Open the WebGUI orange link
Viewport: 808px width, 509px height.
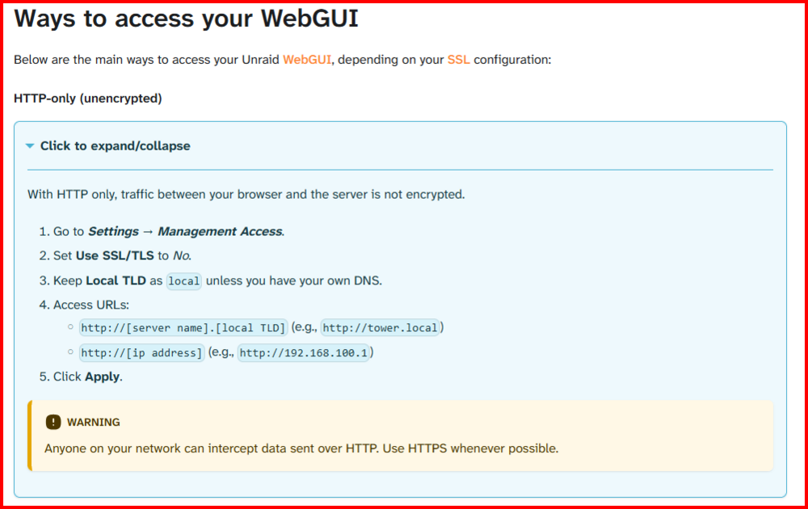coord(307,60)
